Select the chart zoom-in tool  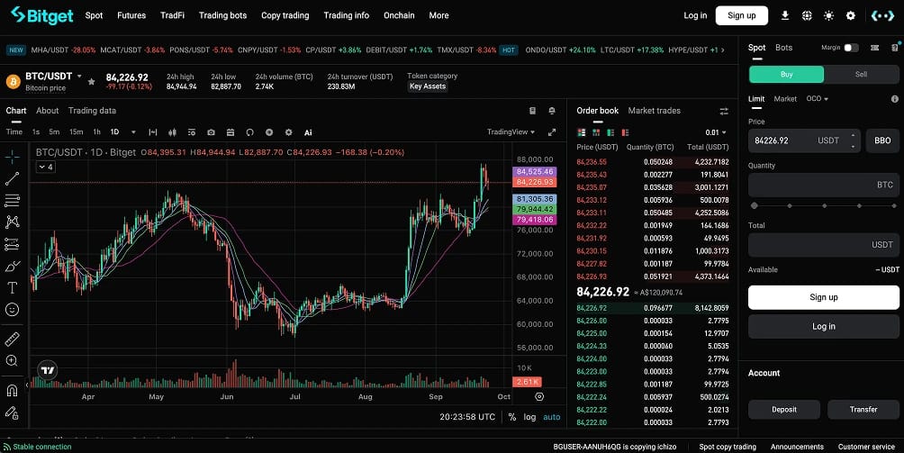click(12, 361)
